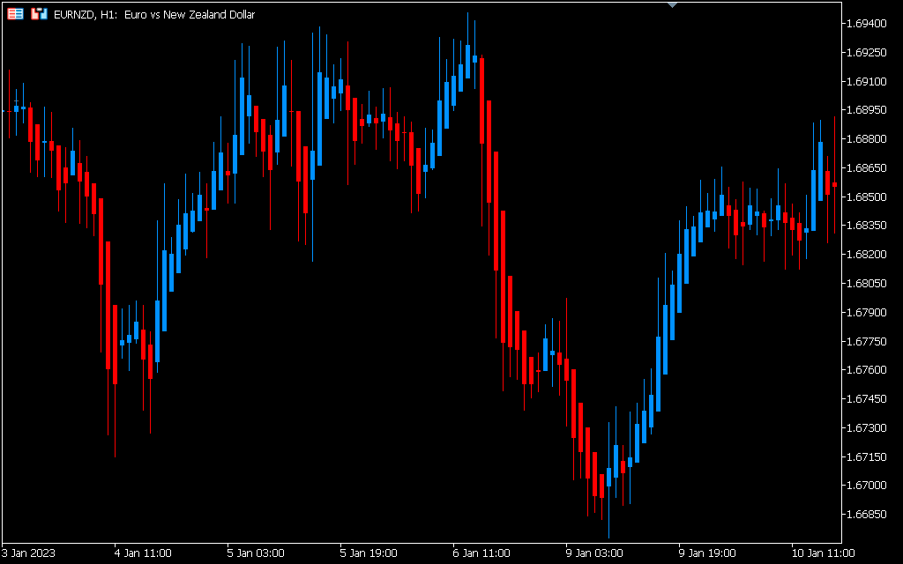Click the 1.69250 price label
903x564 pixels.
click(x=866, y=52)
